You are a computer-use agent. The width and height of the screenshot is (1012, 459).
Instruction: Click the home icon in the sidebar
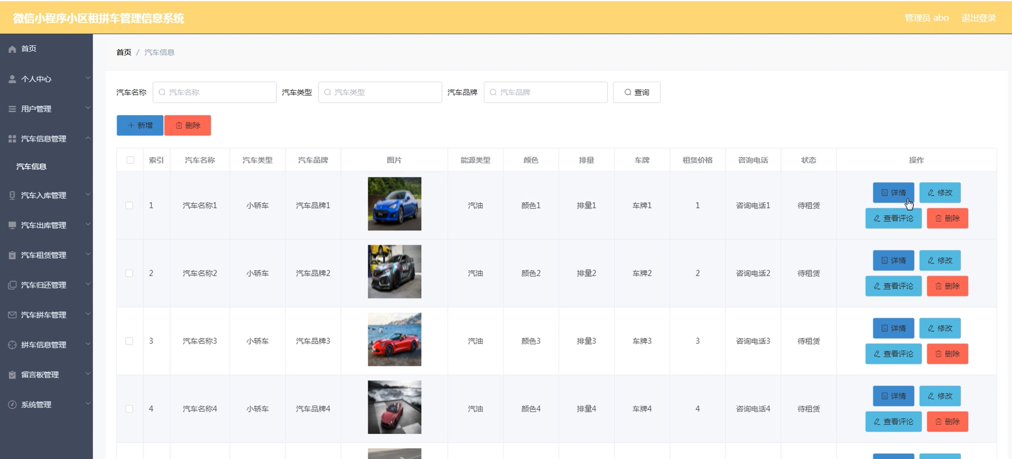pos(12,49)
